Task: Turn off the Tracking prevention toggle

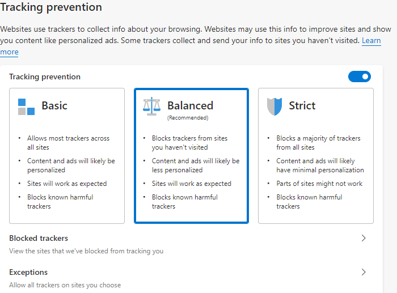Action: [359, 77]
